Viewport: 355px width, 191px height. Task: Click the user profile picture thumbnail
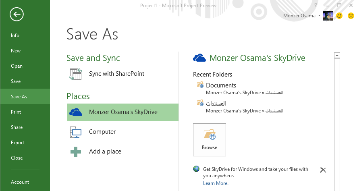328,16
